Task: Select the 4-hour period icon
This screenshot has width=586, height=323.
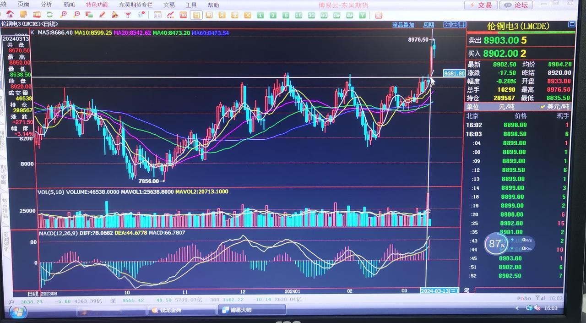Action: (x=350, y=15)
